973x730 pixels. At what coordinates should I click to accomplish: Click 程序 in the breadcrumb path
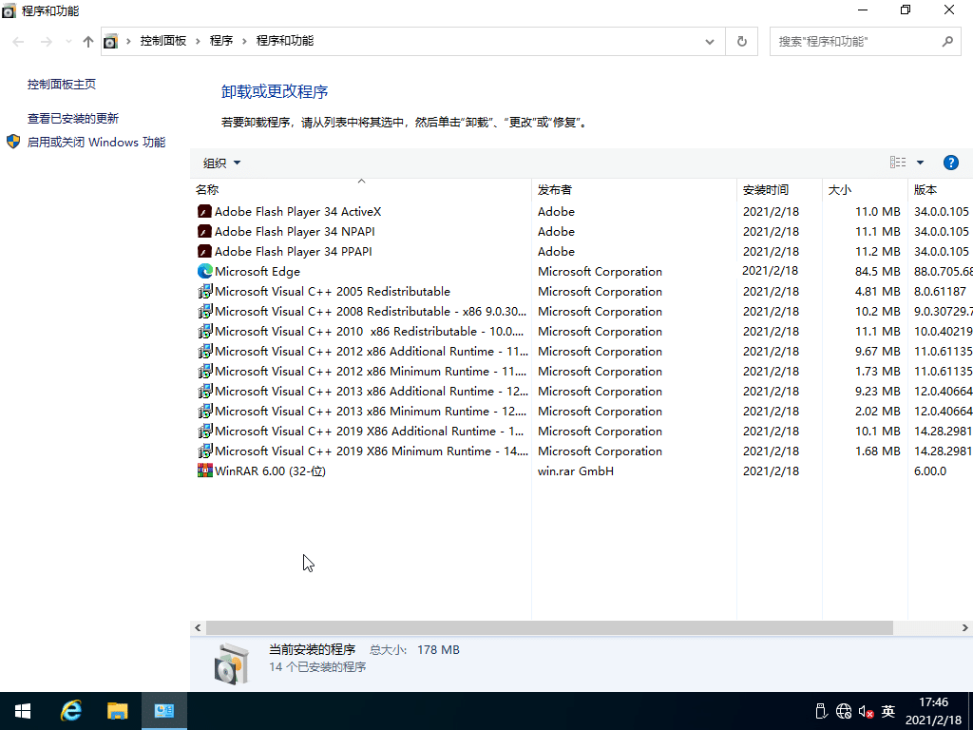click(222, 41)
